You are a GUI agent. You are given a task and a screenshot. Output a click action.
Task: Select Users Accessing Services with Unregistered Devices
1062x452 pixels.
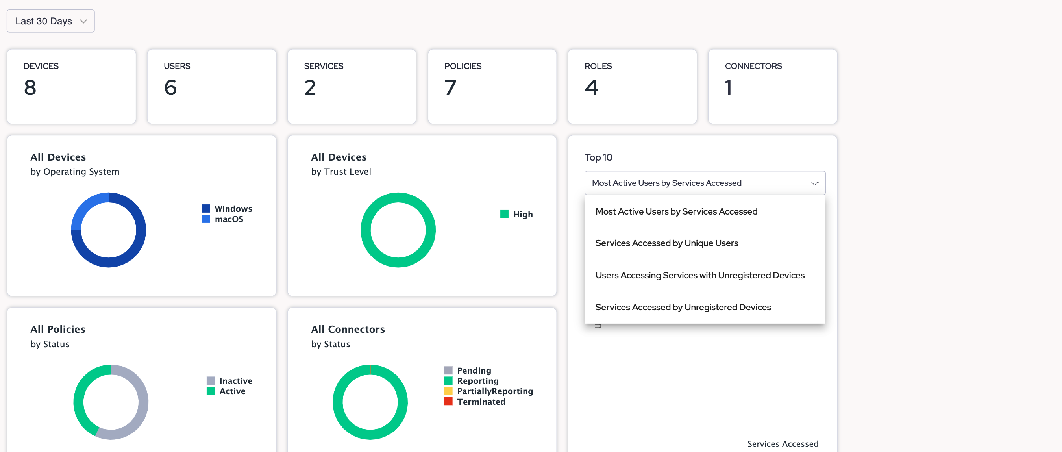click(x=699, y=275)
